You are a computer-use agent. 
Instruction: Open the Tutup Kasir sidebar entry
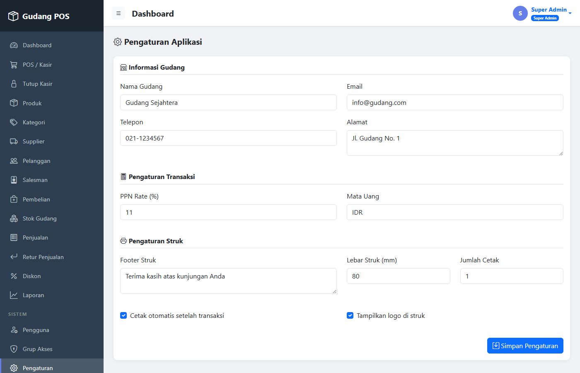(52, 84)
